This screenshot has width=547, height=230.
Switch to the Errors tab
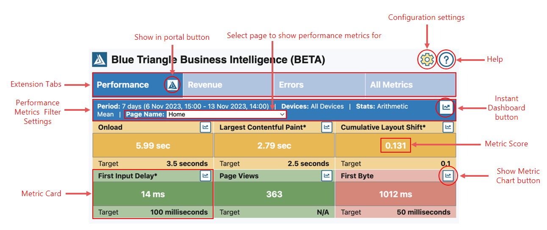point(319,85)
